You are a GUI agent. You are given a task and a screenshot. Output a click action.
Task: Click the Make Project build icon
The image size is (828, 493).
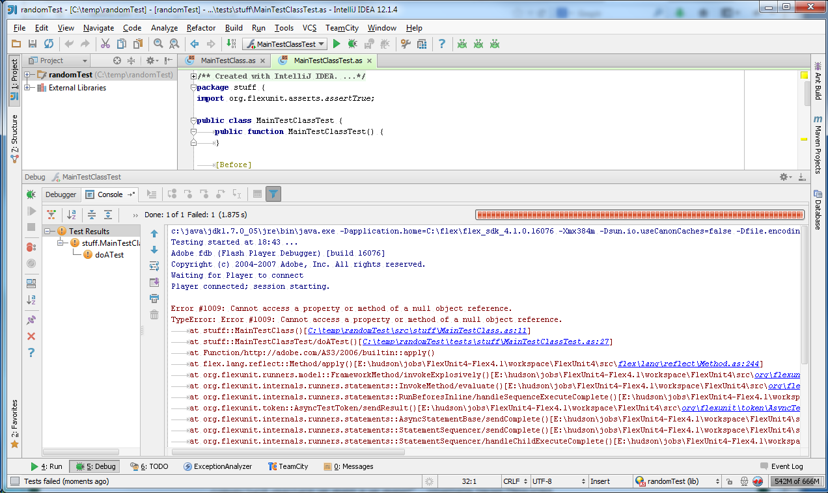point(231,44)
